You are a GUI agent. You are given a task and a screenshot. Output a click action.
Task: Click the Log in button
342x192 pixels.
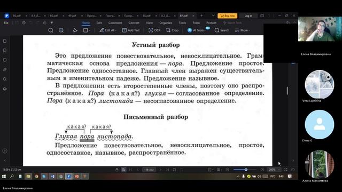248,15
